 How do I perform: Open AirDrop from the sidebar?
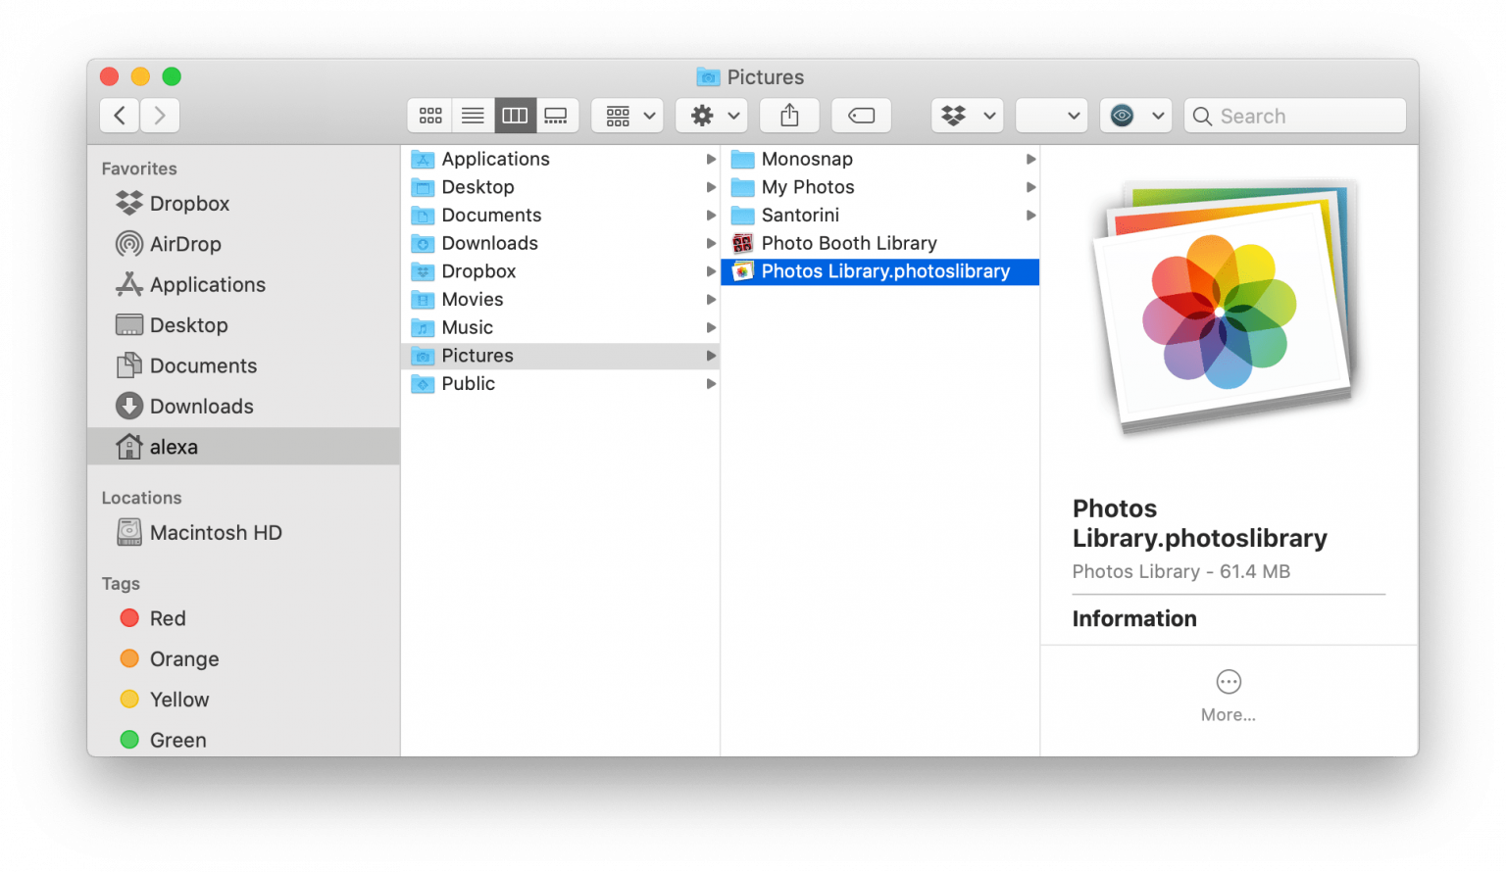(185, 244)
